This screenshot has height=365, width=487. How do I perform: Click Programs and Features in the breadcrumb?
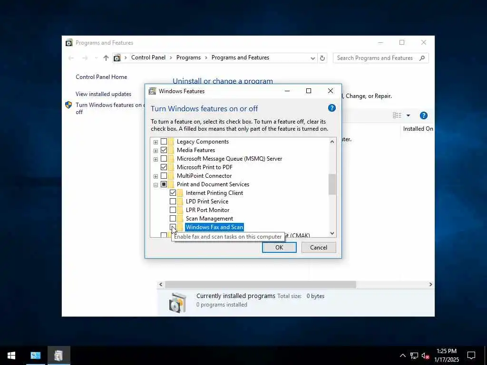(x=240, y=58)
